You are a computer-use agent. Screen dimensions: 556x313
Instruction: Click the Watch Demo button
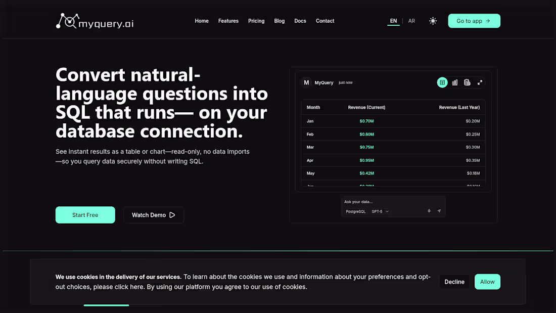pos(154,215)
